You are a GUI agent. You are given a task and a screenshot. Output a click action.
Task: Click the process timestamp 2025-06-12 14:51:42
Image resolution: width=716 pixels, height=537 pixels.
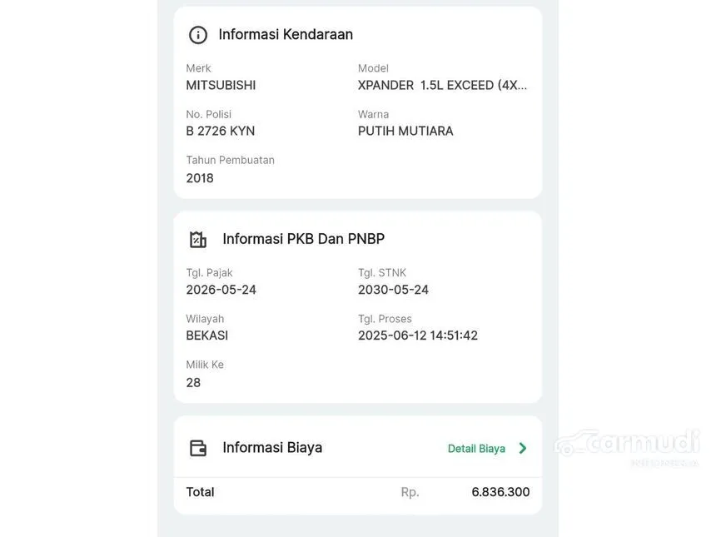pos(418,336)
